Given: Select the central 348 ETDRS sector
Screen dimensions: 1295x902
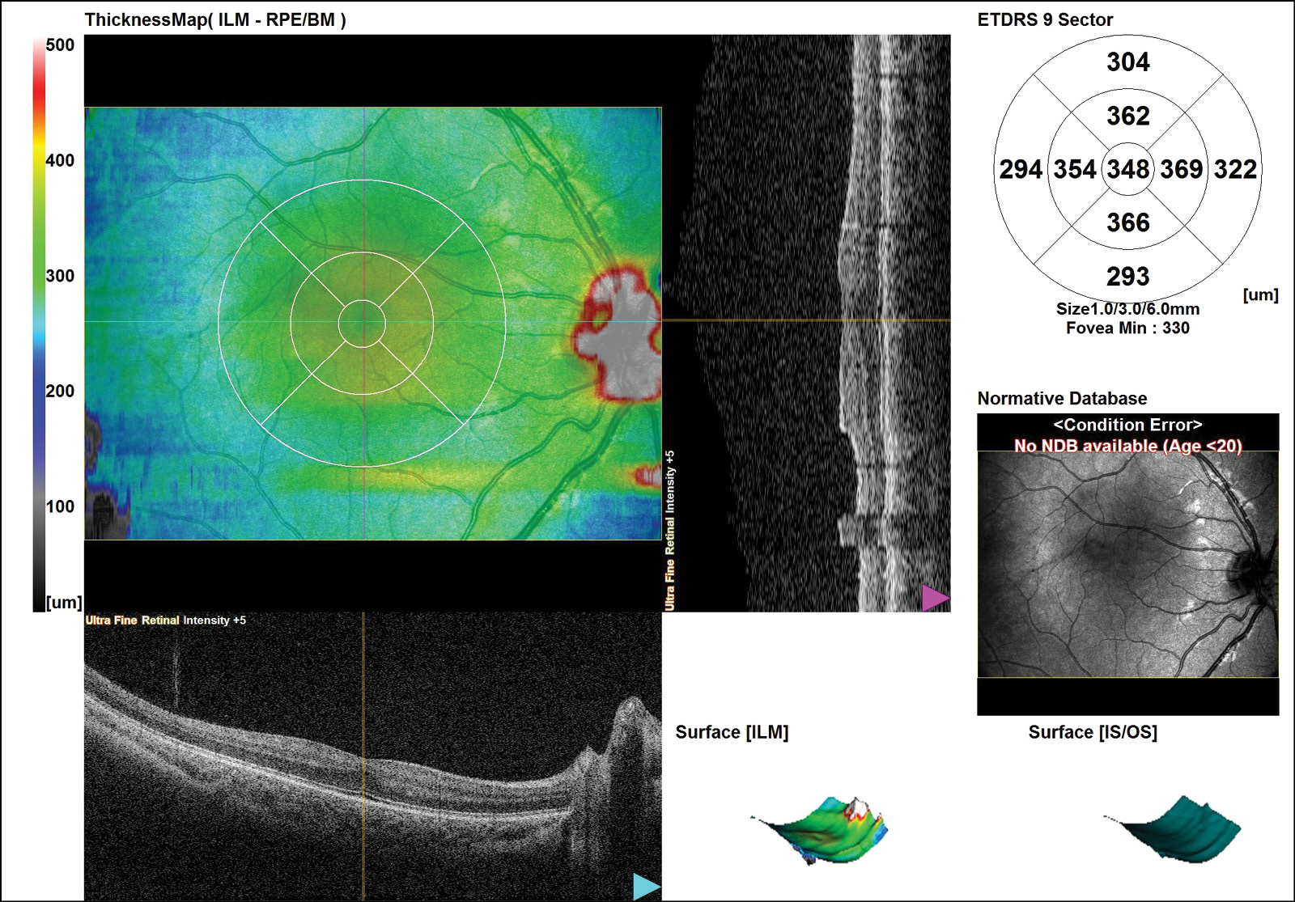Looking at the screenshot, I should click(x=1127, y=169).
